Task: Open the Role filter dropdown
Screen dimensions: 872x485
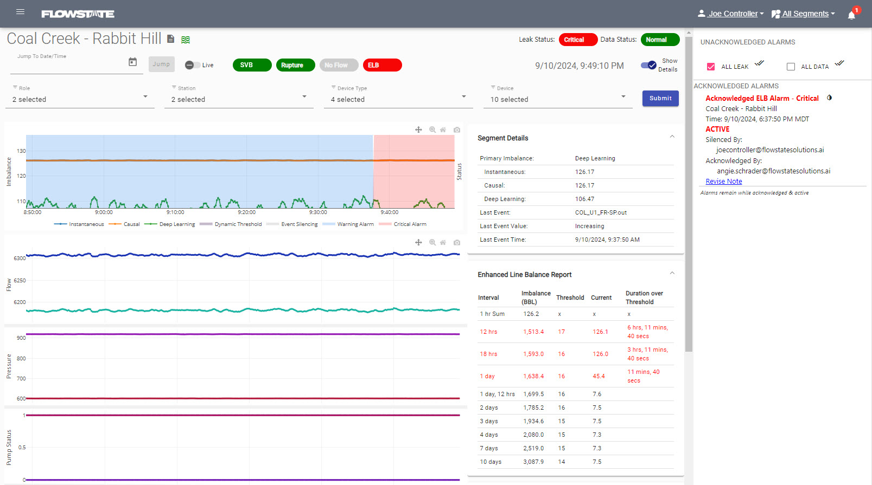Action: pyautogui.click(x=80, y=99)
